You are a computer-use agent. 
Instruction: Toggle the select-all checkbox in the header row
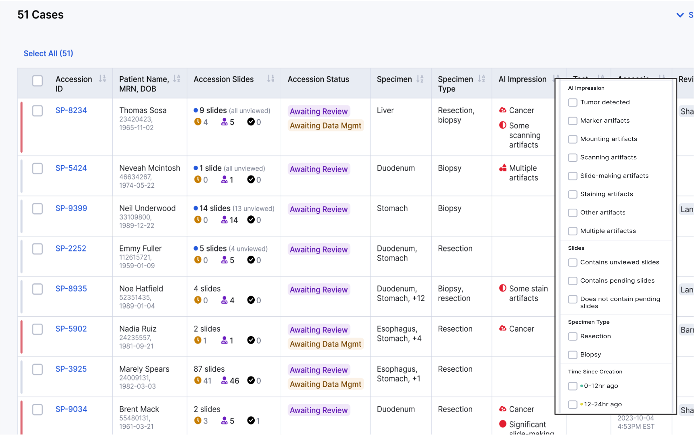(x=37, y=81)
